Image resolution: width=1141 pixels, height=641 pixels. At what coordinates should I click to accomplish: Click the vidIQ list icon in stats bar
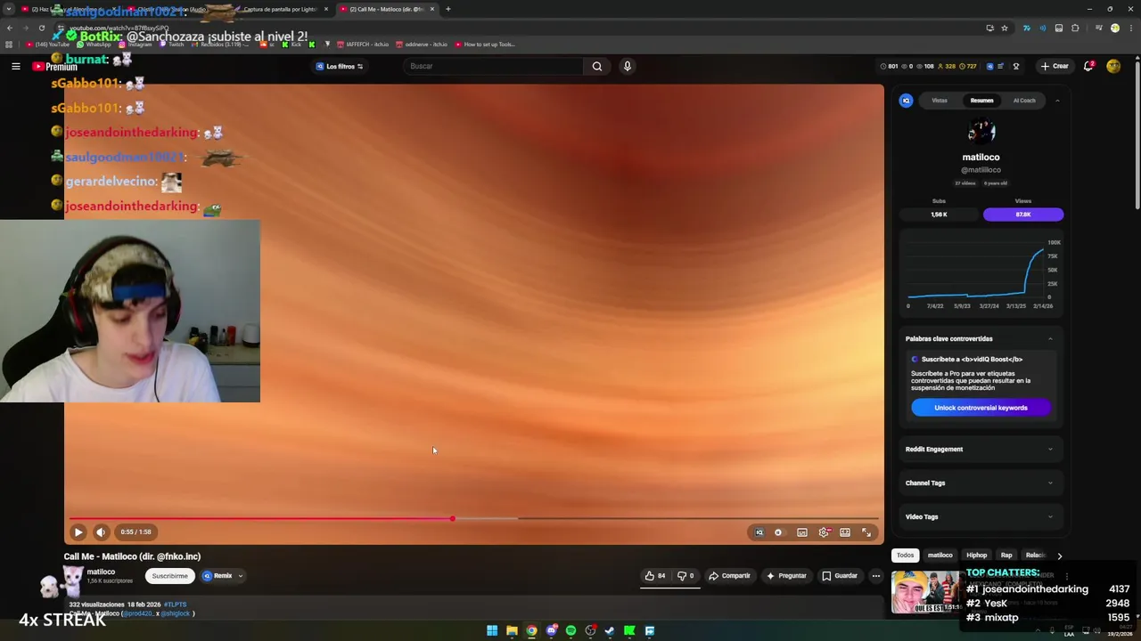[x=1001, y=66]
